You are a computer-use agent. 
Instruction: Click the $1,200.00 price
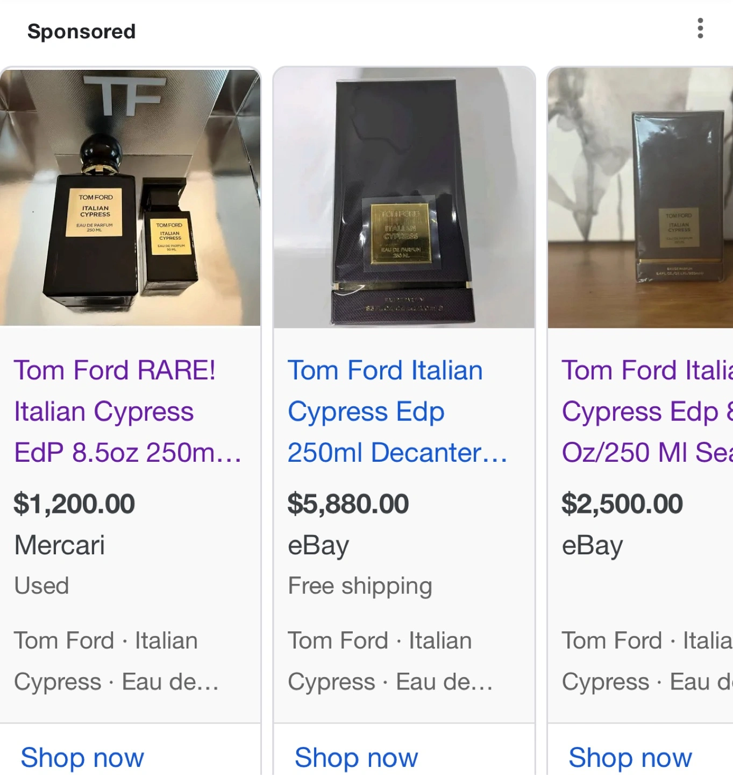(74, 504)
